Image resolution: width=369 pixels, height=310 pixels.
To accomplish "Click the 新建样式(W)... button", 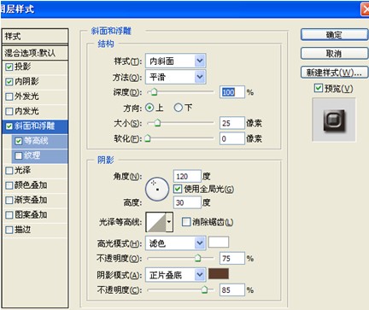I will (334, 73).
